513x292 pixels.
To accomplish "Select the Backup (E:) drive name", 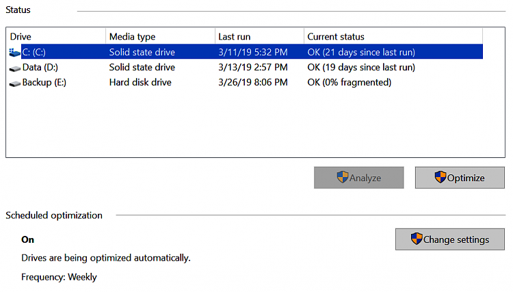I will click(x=44, y=82).
